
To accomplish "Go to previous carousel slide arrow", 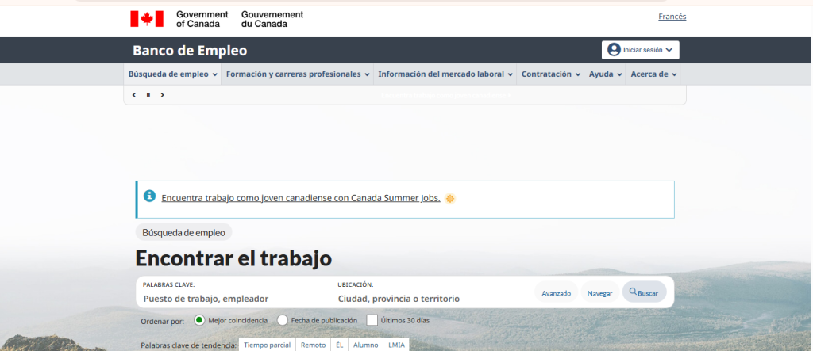I will click(x=134, y=95).
